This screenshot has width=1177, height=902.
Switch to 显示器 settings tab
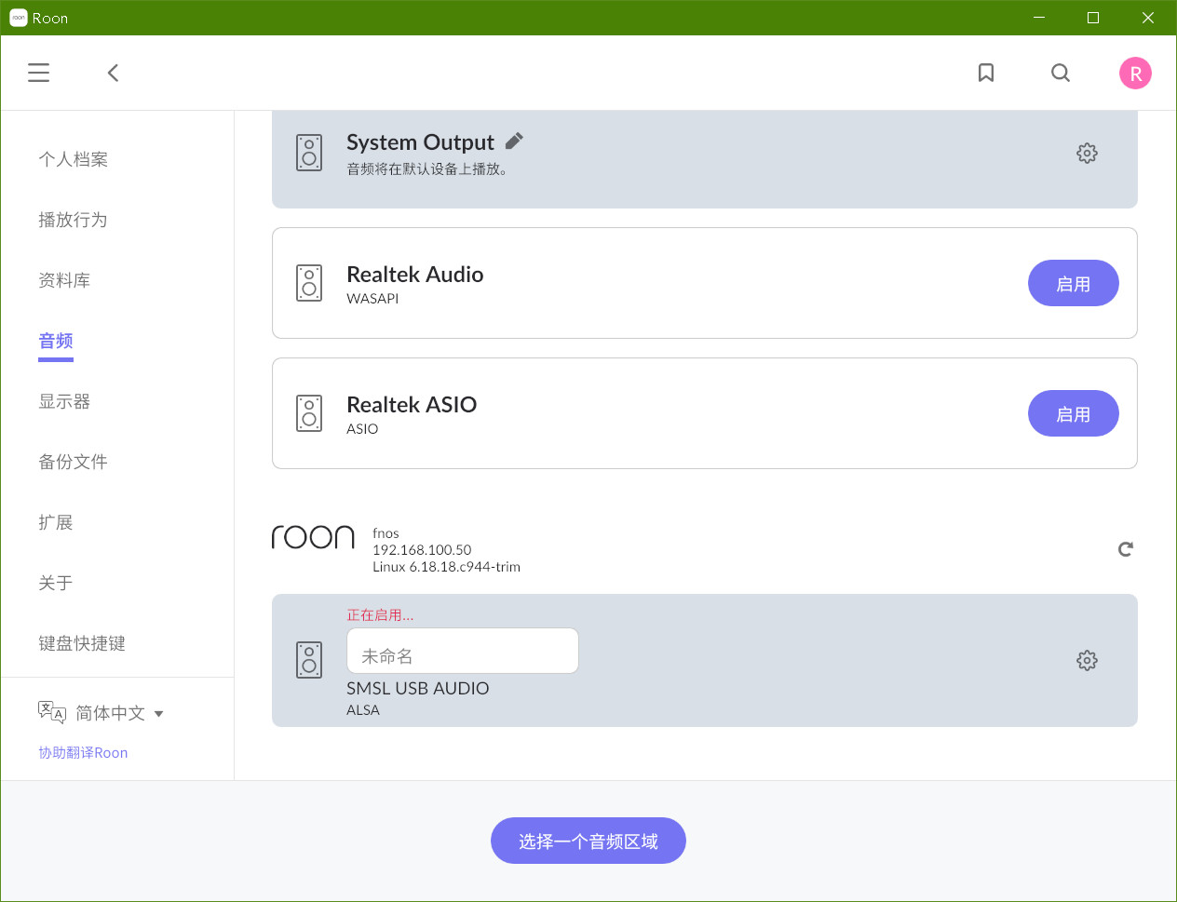pos(64,401)
